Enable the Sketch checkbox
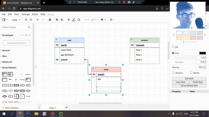The width and height of the screenshot is (209, 117). click(191, 73)
